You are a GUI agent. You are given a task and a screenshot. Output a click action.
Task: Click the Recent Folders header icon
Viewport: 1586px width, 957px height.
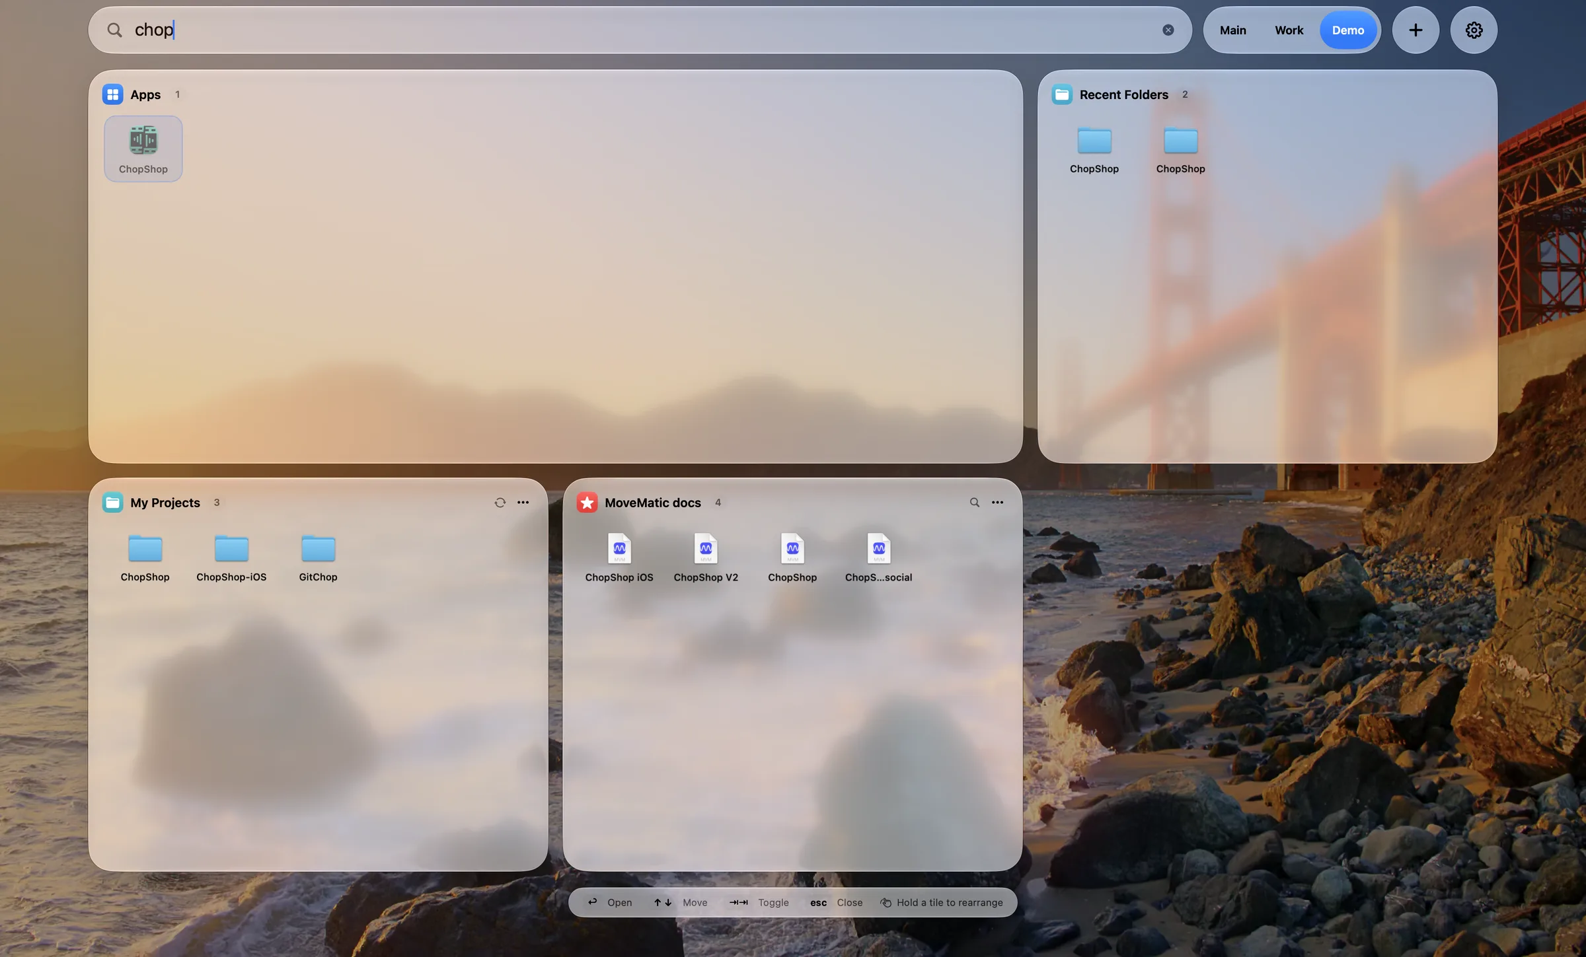1062,94
